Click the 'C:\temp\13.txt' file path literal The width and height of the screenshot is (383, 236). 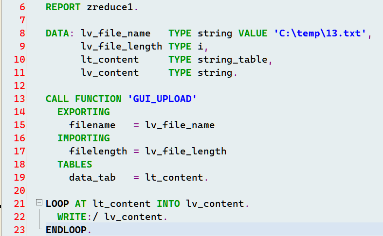pos(320,34)
